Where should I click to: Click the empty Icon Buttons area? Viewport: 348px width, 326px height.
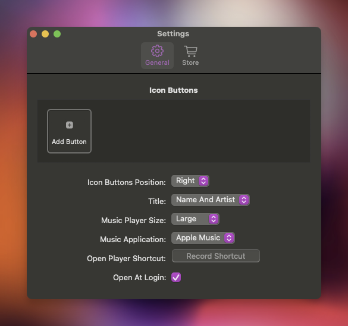200,131
